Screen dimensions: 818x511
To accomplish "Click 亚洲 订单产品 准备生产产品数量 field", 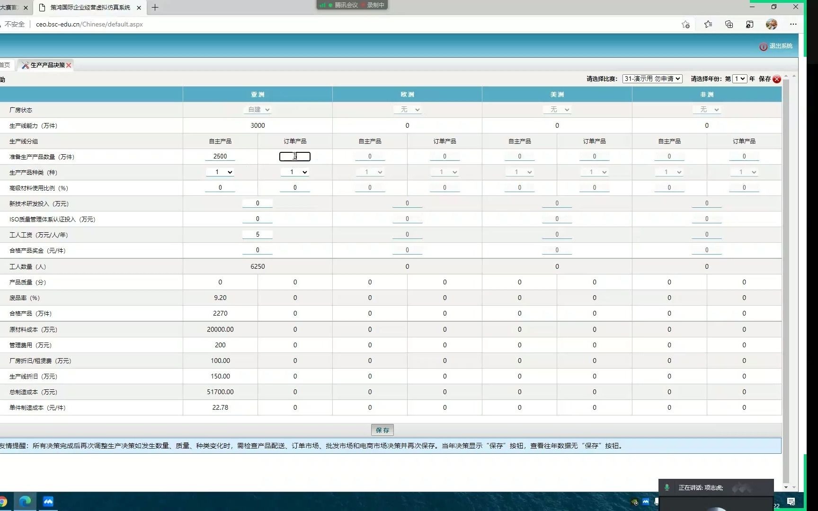I will (x=295, y=157).
